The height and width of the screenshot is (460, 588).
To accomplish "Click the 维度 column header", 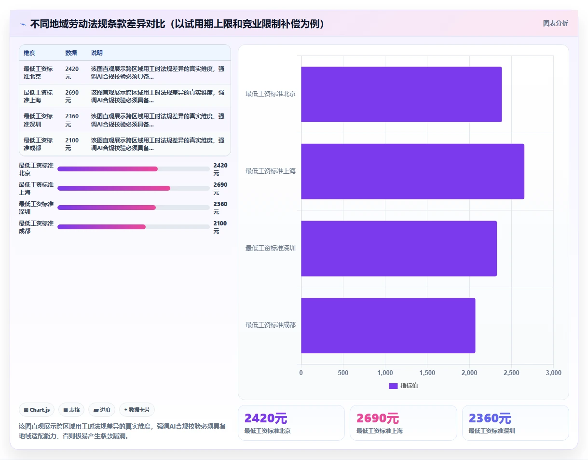I will [x=29, y=53].
